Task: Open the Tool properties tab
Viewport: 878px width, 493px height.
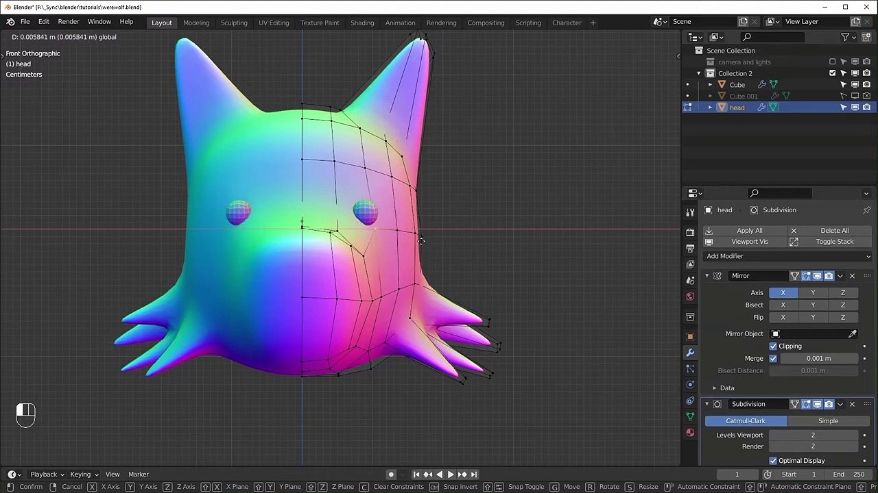Action: [x=690, y=212]
